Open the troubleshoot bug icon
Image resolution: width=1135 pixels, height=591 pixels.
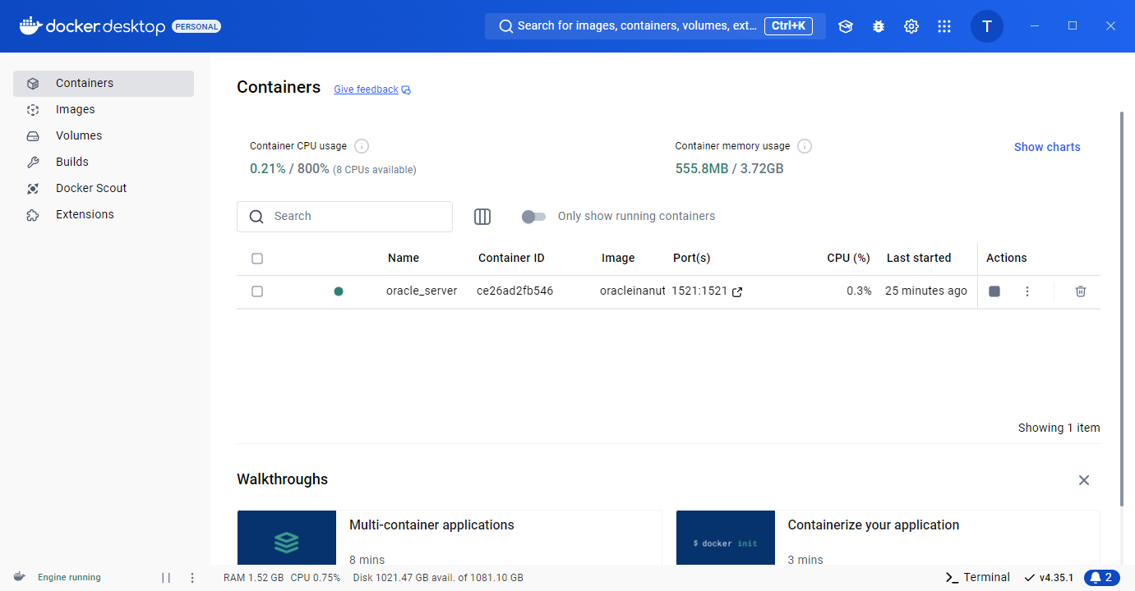coord(879,26)
